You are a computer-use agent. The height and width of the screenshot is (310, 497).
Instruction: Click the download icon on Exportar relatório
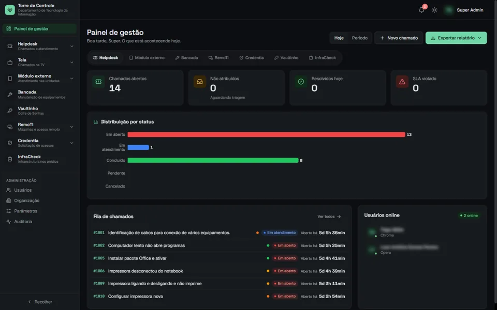[433, 38]
